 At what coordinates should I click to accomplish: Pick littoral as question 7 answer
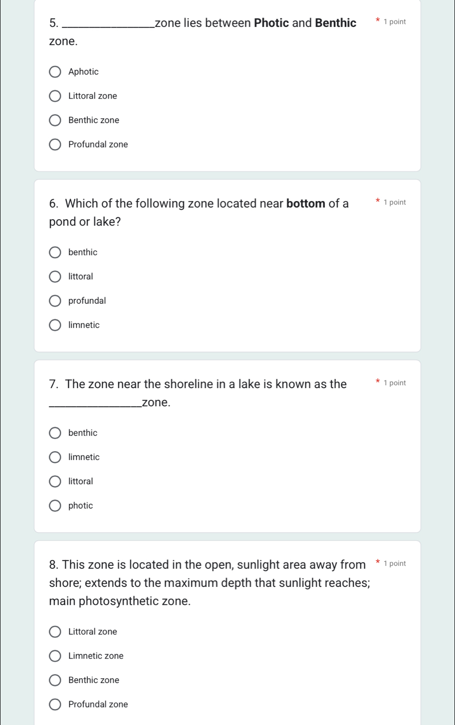[x=55, y=481]
